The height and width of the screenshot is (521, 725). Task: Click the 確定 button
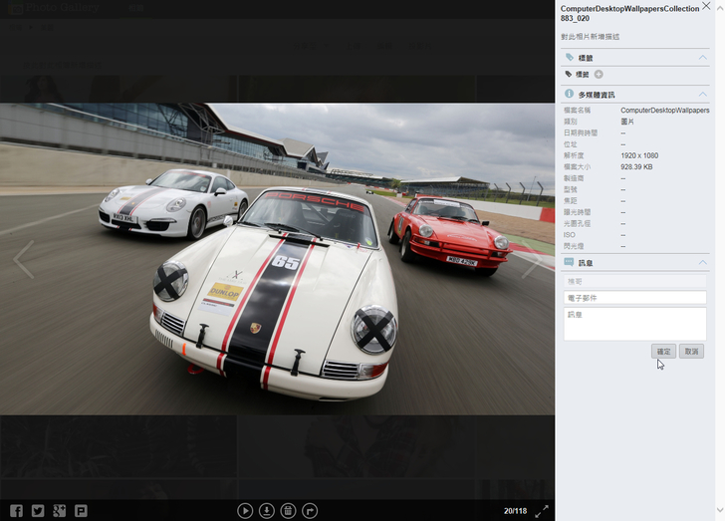click(663, 352)
